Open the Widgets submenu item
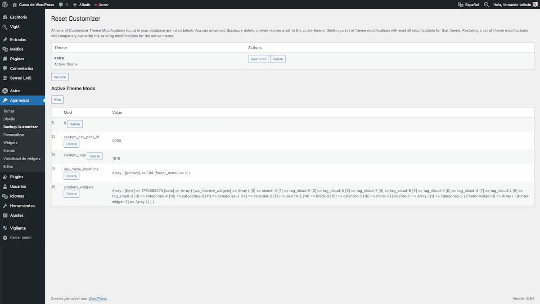The width and height of the screenshot is (540, 304). tap(10, 143)
